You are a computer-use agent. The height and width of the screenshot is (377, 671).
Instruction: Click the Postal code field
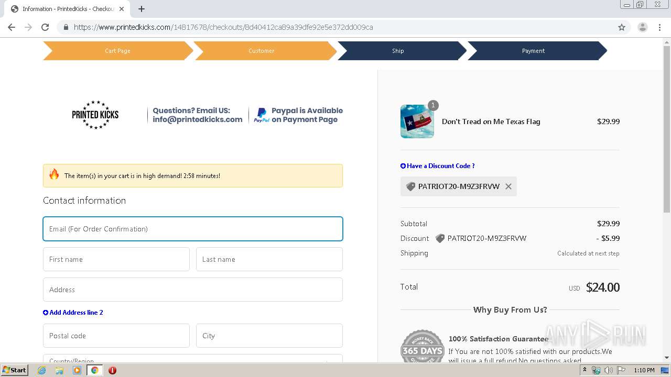point(116,336)
